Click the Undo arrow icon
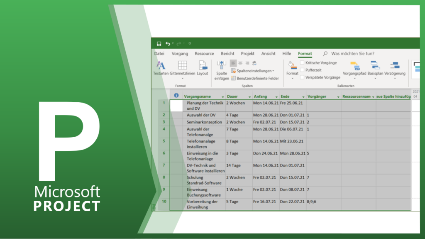Screen dimensions: 425x239 (x=168, y=44)
